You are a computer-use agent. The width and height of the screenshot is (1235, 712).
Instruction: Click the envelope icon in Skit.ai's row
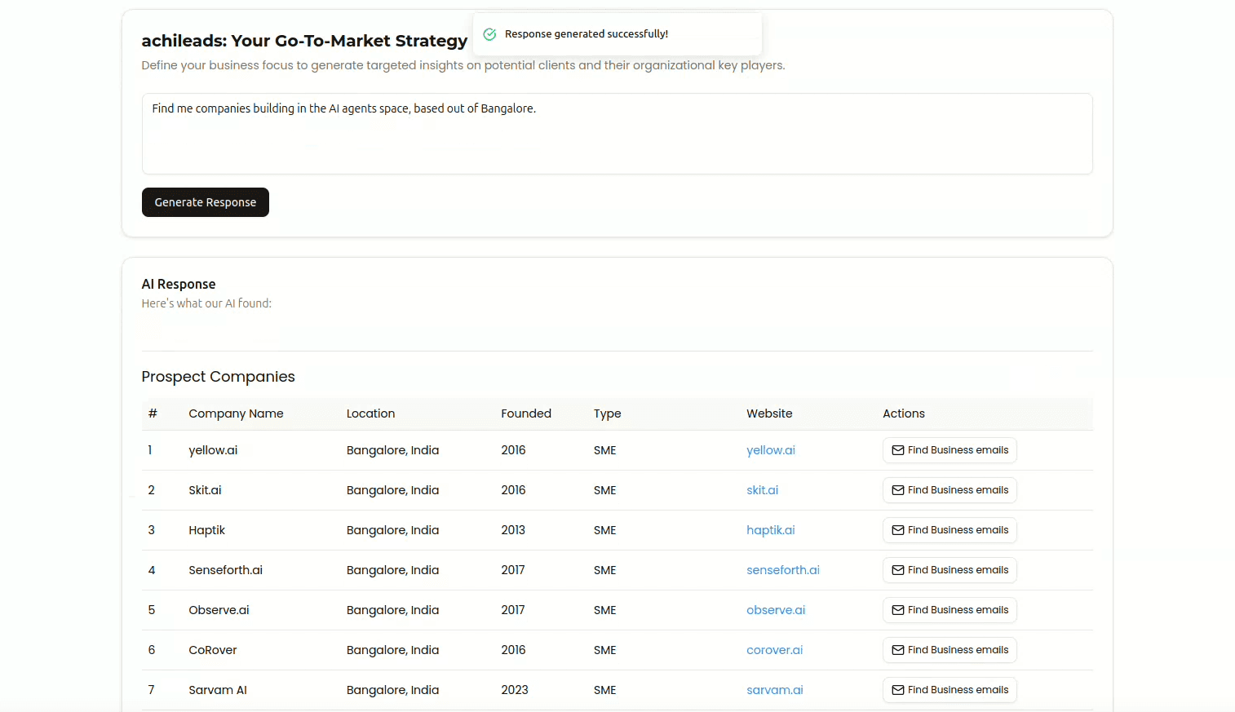pos(896,489)
